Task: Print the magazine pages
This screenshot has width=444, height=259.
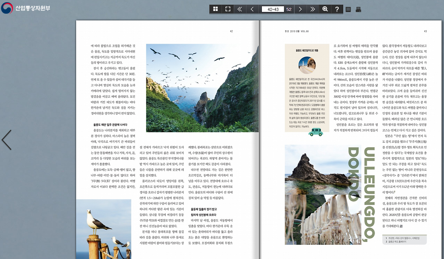Action: pyautogui.click(x=358, y=9)
